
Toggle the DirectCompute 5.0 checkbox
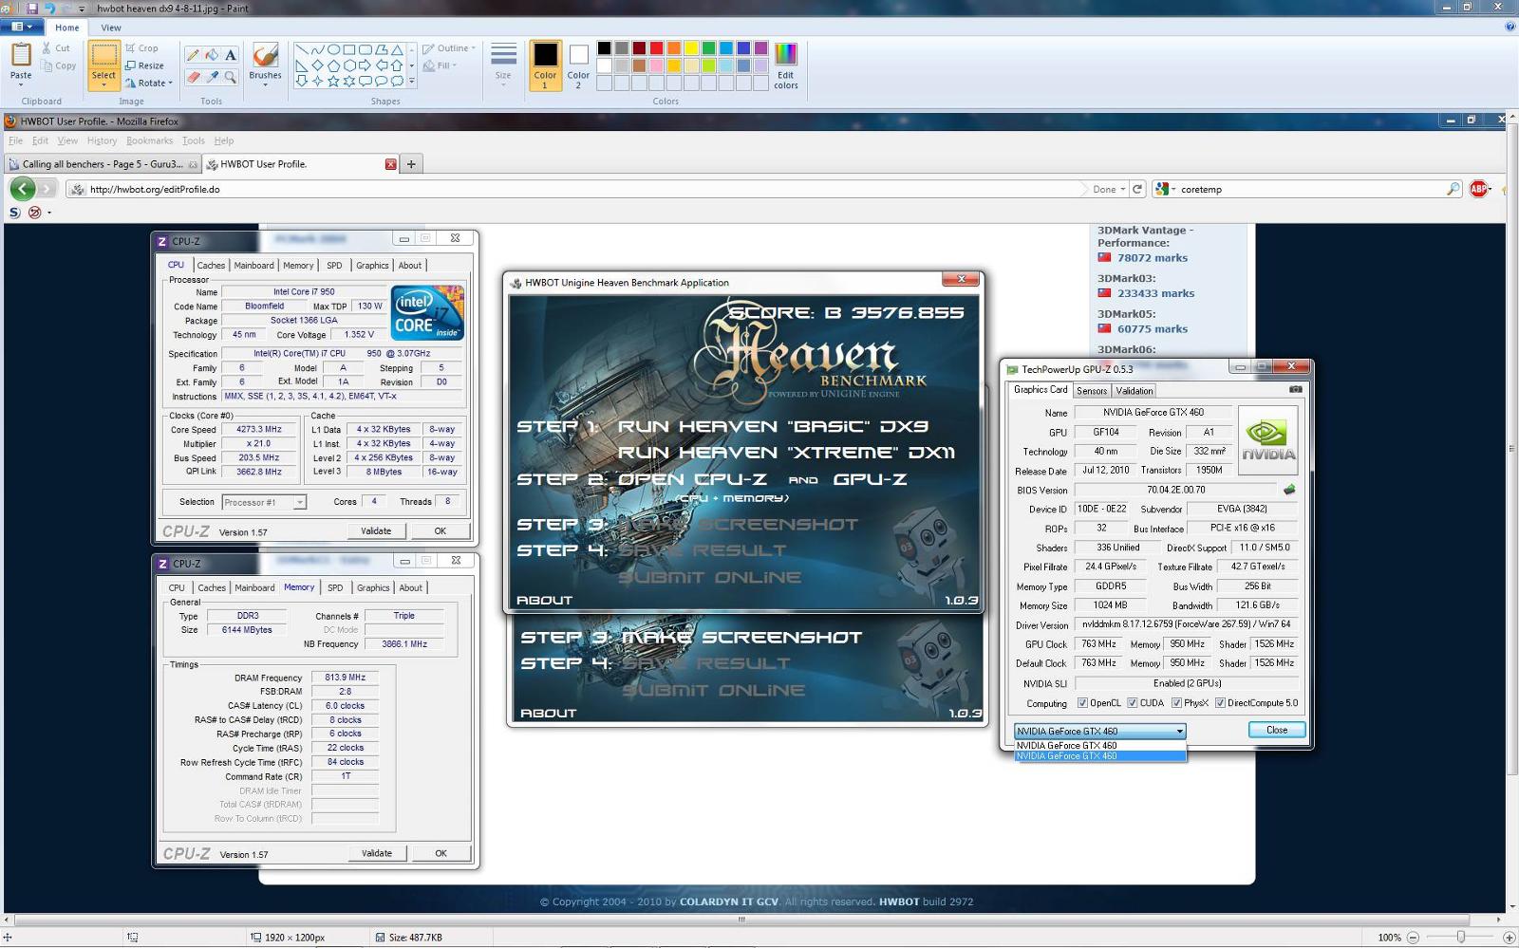tap(1220, 703)
